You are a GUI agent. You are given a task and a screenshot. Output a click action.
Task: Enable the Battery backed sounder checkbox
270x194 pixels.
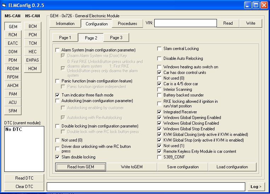pyautogui.click(x=160, y=95)
